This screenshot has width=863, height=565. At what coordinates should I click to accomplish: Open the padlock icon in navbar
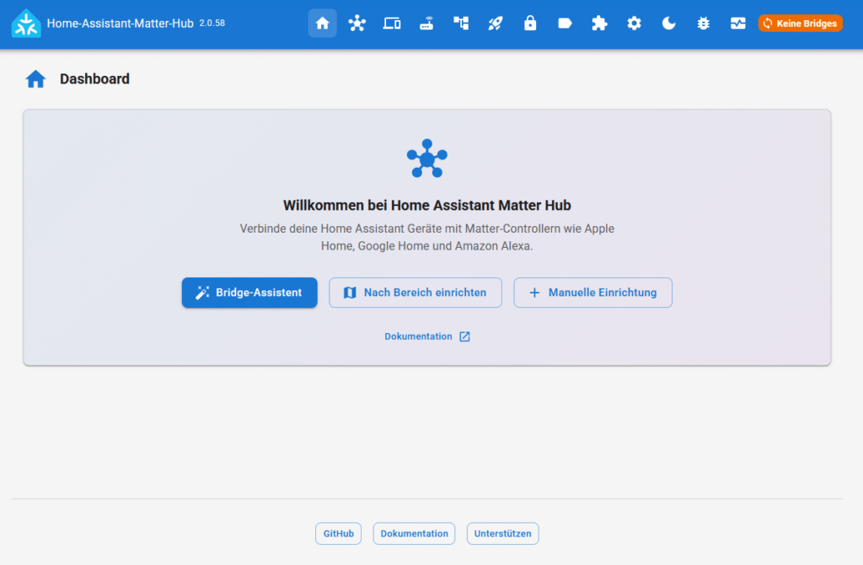pos(530,23)
